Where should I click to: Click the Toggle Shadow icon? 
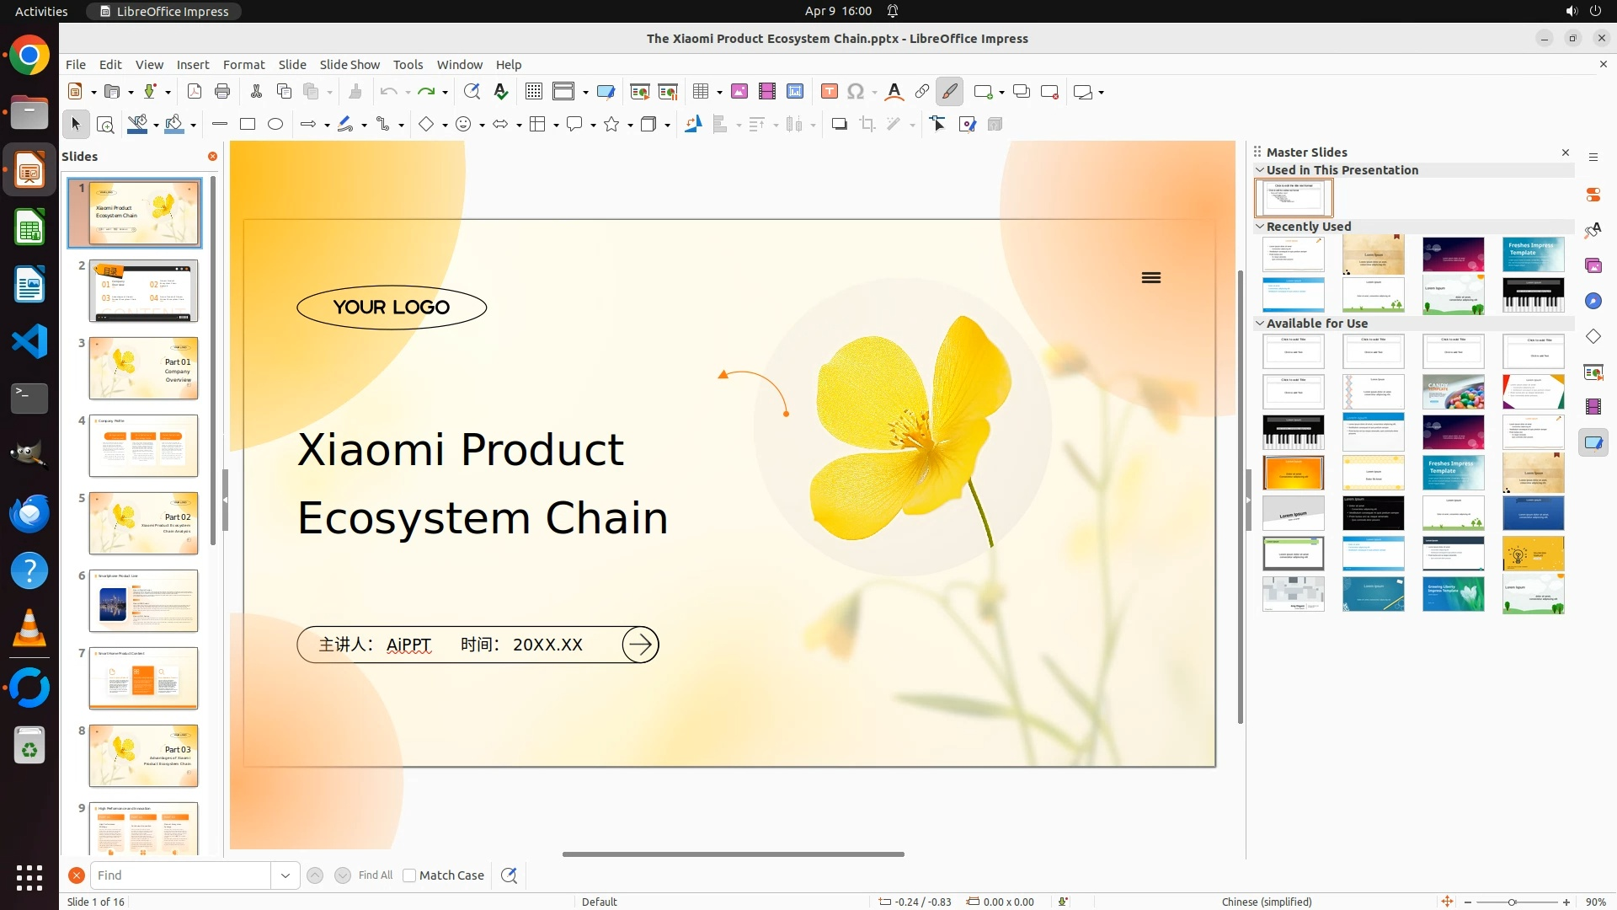[839, 125]
